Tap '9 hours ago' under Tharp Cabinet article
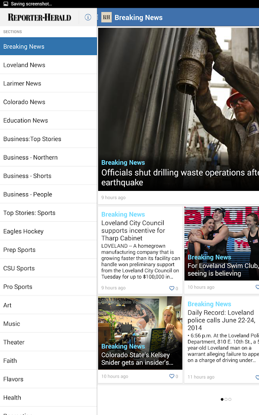The height and width of the screenshot is (415, 259). [x=113, y=288]
